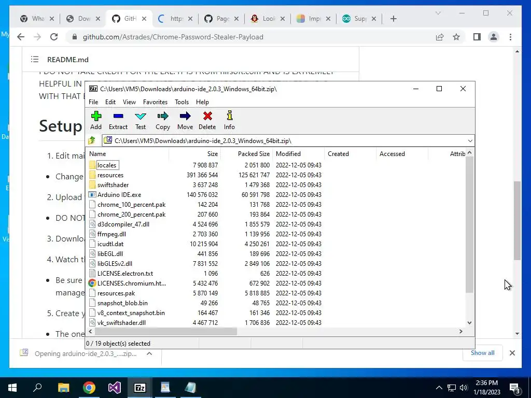The image size is (531, 398).
Task: Share this page from Chrome's address bar
Action: click(x=440, y=37)
